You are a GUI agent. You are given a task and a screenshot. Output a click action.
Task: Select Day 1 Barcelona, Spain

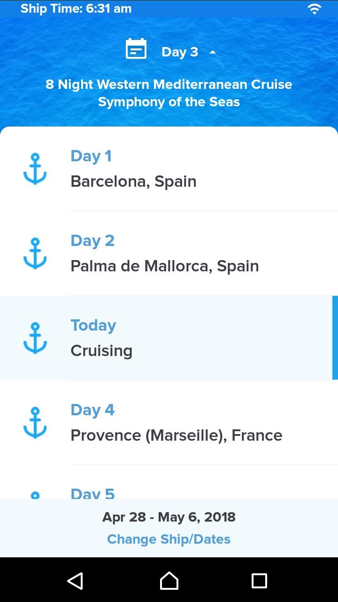click(x=133, y=181)
